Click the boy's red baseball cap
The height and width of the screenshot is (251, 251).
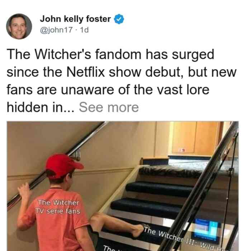coord(63,166)
